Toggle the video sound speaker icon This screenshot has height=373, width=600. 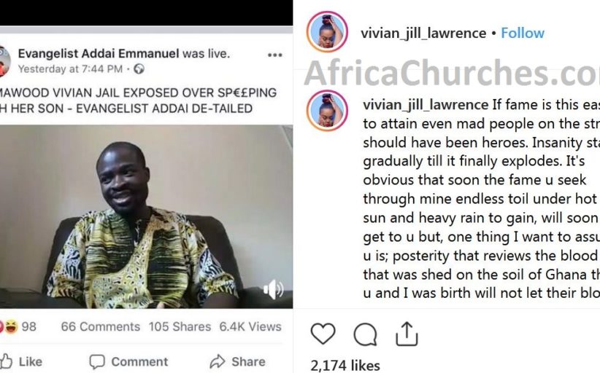[273, 289]
